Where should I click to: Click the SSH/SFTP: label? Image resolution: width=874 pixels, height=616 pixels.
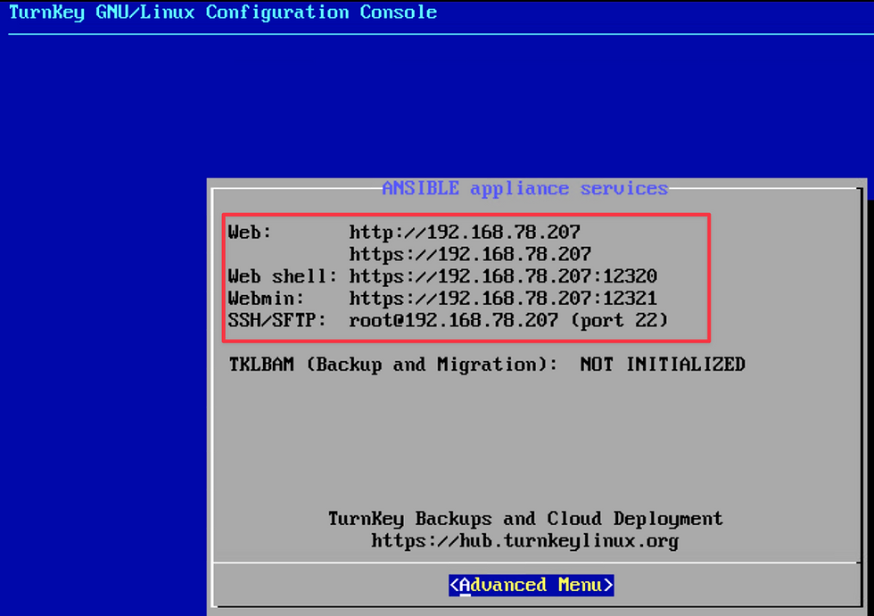pos(276,320)
